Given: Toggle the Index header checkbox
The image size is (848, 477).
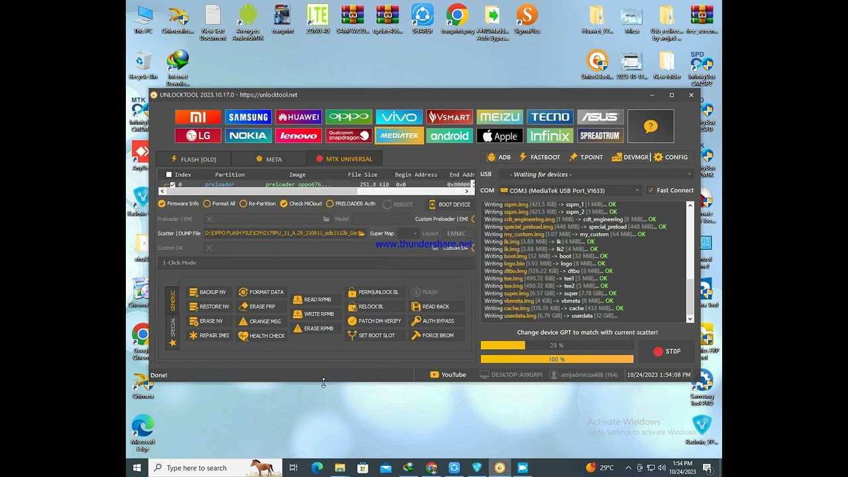Looking at the screenshot, I should click(169, 175).
